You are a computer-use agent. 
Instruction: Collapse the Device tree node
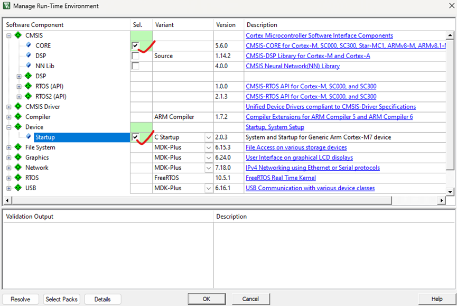(x=9, y=127)
